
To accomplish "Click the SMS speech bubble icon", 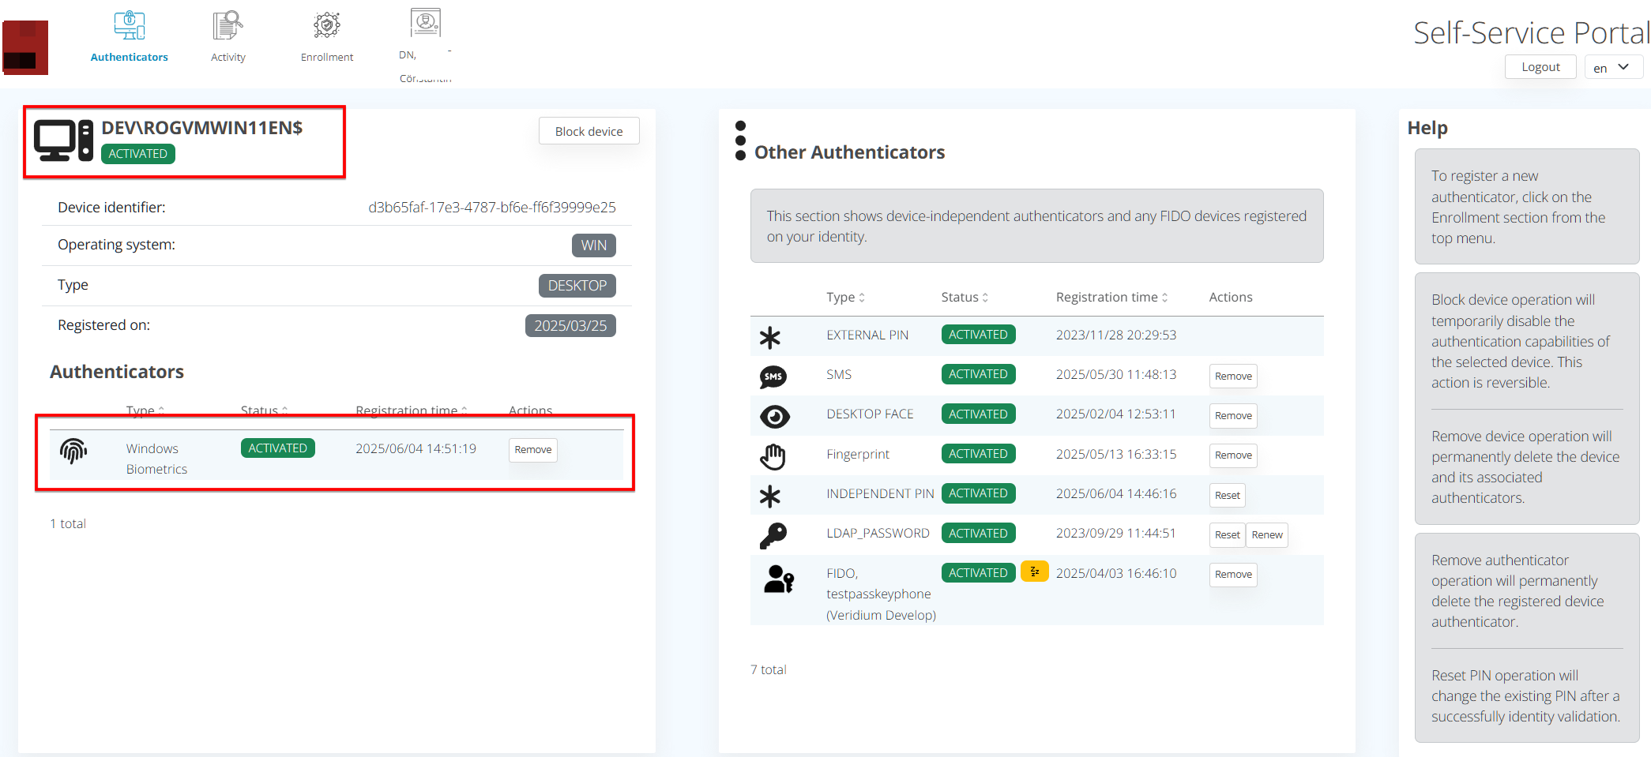I will click(773, 377).
